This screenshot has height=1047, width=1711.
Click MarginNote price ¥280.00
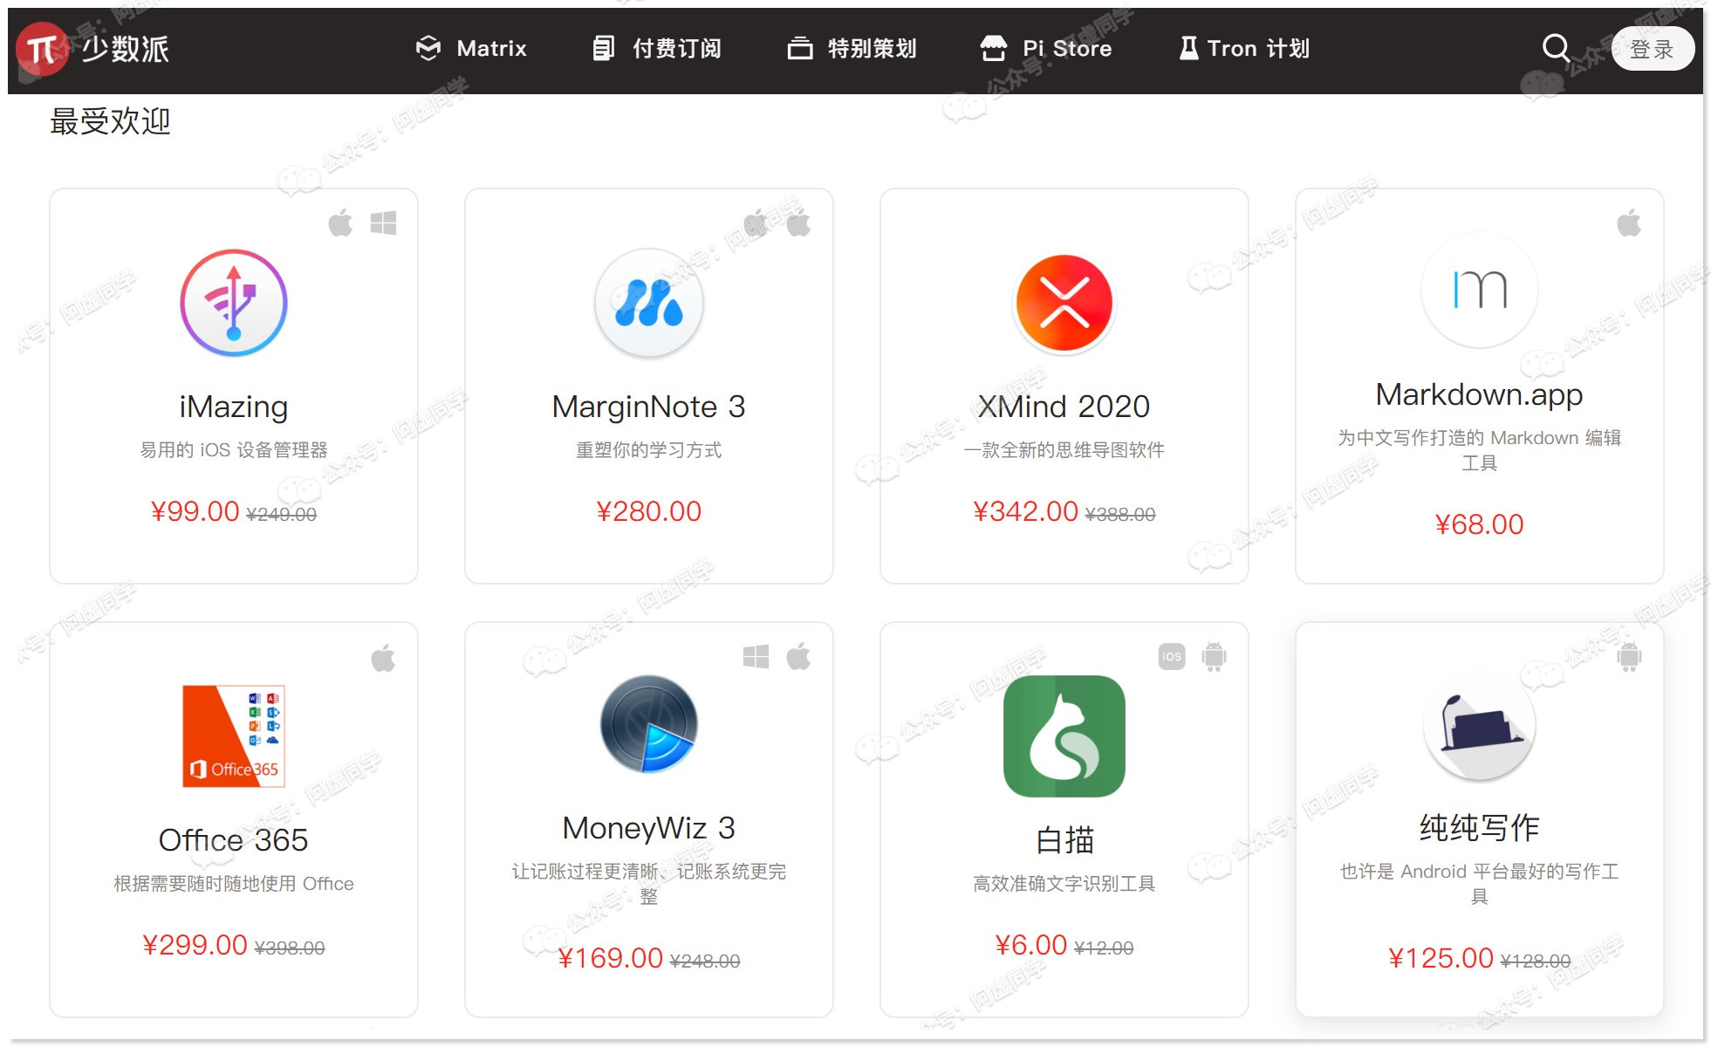click(x=649, y=511)
